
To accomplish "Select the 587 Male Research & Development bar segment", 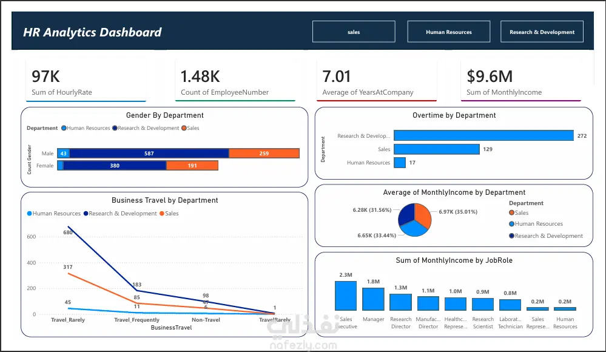I will tap(149, 154).
